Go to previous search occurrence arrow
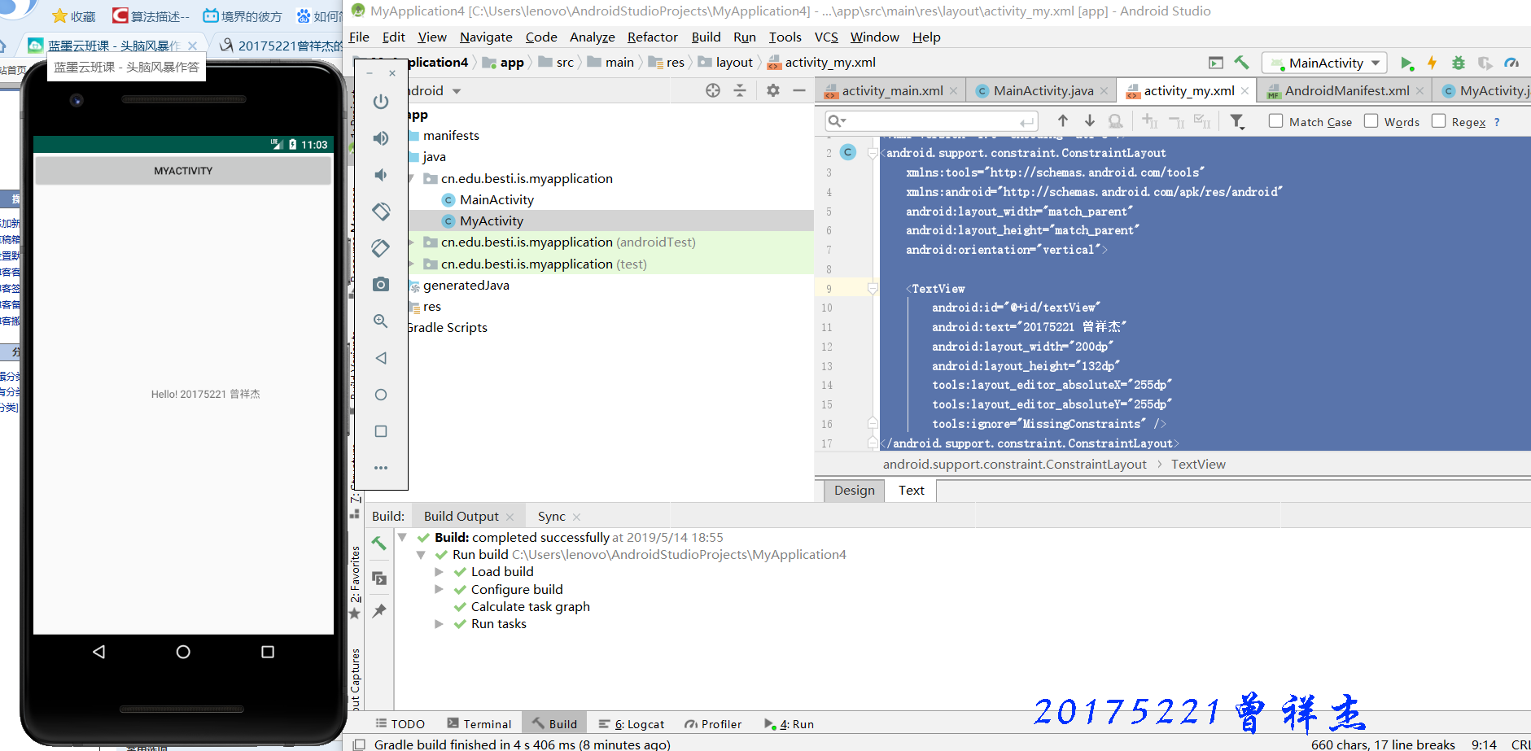The height and width of the screenshot is (751, 1531). tap(1063, 121)
